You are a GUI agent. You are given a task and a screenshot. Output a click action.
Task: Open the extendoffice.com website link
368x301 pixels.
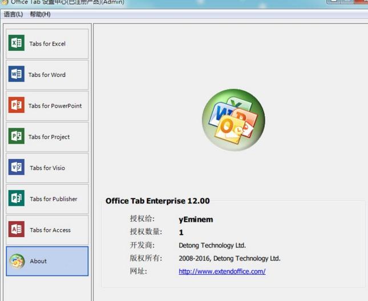coord(222,271)
